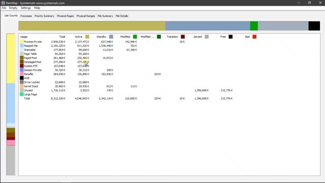Select the Mapped File row label
325x183 pixels.
click(30, 46)
